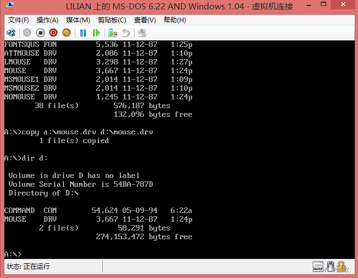Click the NOMOUSE DRV file row
Viewport: 358px width, 278px height.
point(99,97)
